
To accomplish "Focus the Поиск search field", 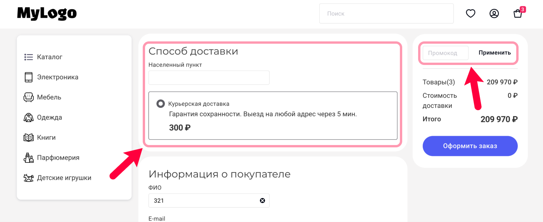I will 386,14.
